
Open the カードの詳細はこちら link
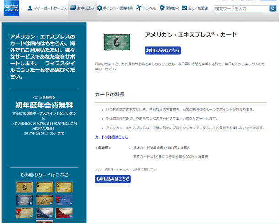click(111, 137)
